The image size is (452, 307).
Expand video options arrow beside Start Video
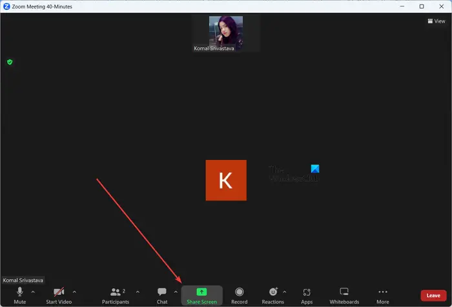click(x=74, y=292)
